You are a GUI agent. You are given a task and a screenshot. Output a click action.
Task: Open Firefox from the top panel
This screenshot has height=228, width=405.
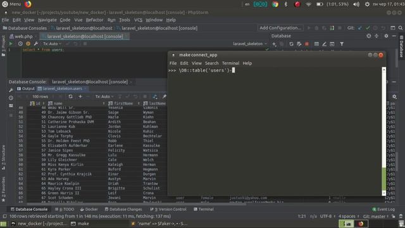coord(28,4)
